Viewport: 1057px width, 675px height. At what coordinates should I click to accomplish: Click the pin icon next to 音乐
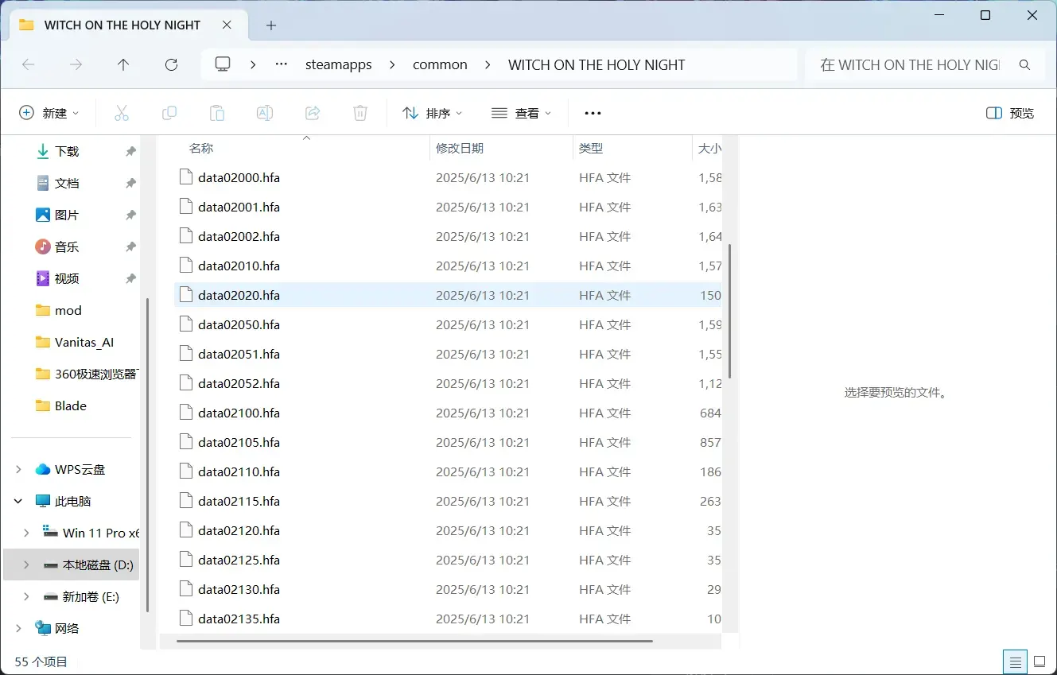click(130, 246)
